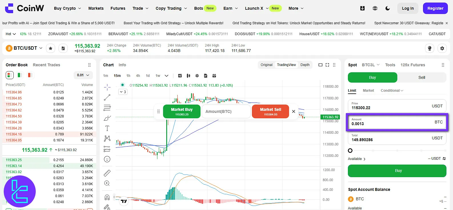Screen dimensions: 453x210
Task: Expand the chart indicator legend toggle 3
Action: point(123,92)
